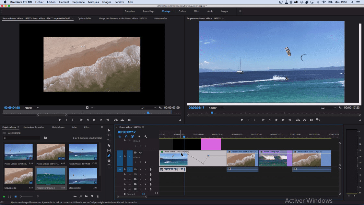The height and width of the screenshot is (205, 364).
Task: Open Séquence menu in menu bar
Action: tap(78, 2)
